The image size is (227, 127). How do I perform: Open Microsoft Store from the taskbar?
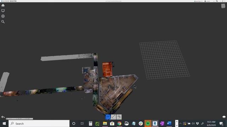pos(112,123)
